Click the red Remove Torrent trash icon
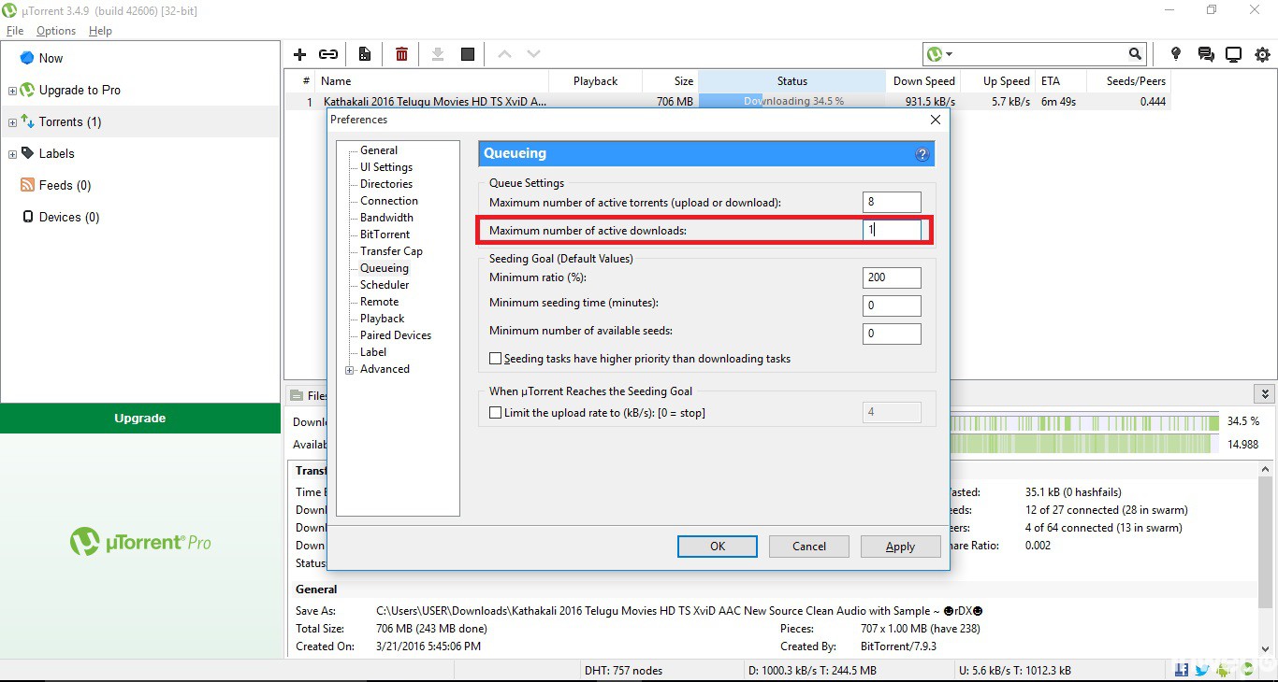Image resolution: width=1278 pixels, height=682 pixels. (x=401, y=54)
